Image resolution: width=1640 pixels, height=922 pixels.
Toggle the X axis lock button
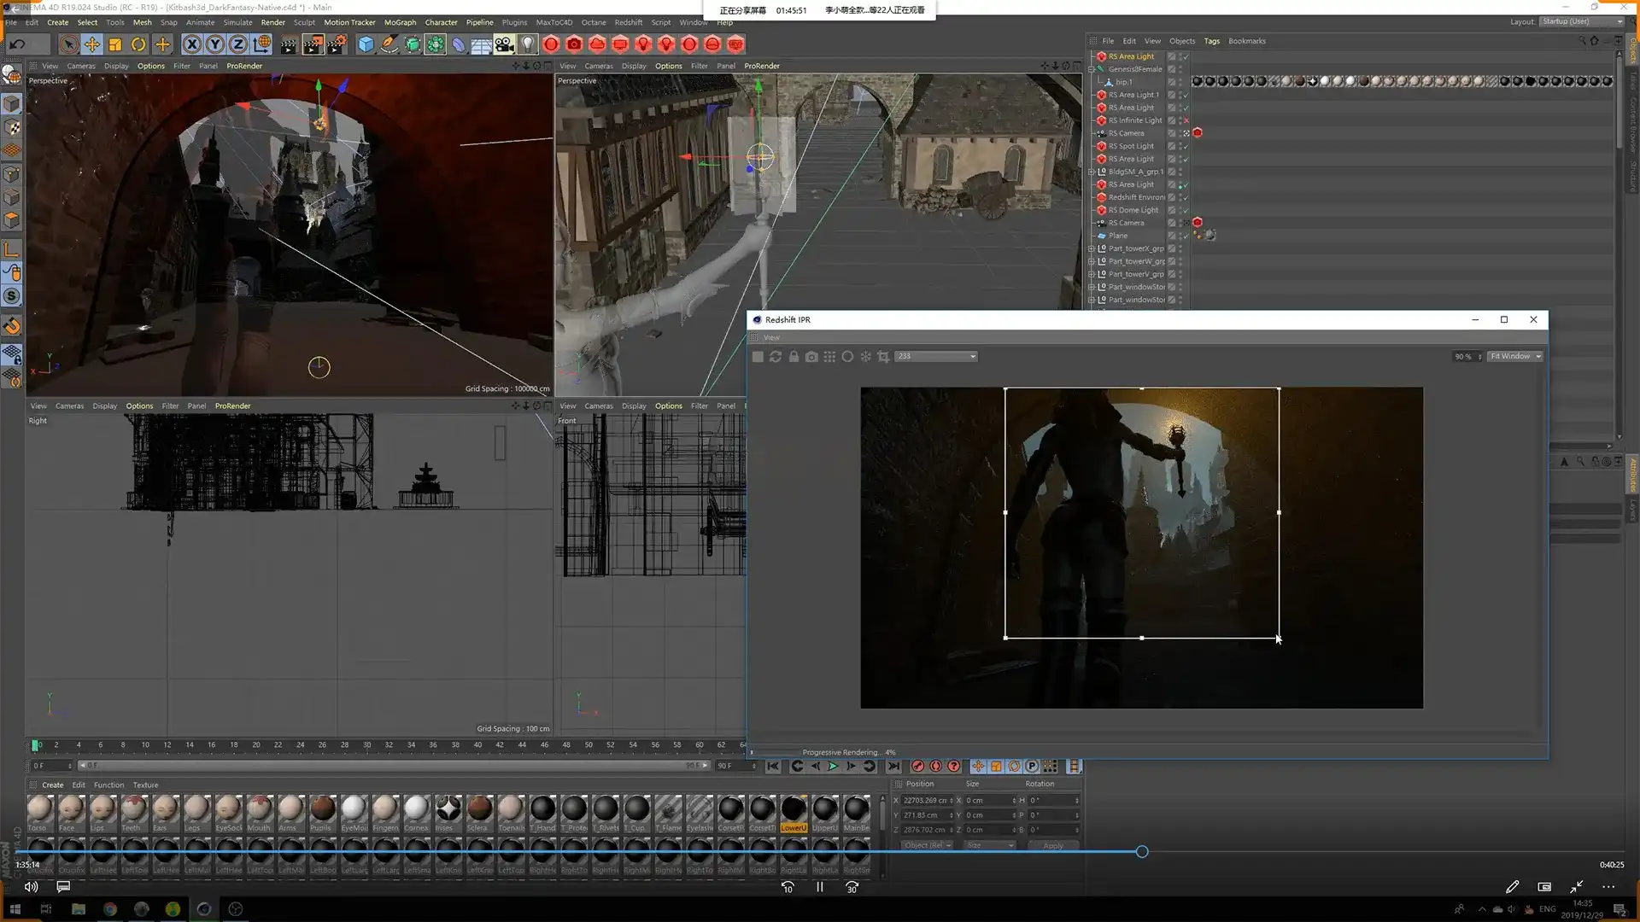(192, 44)
